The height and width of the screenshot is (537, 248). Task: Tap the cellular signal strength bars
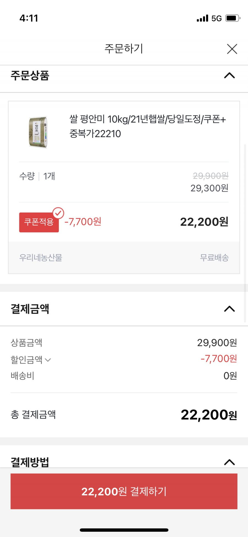[x=203, y=18]
